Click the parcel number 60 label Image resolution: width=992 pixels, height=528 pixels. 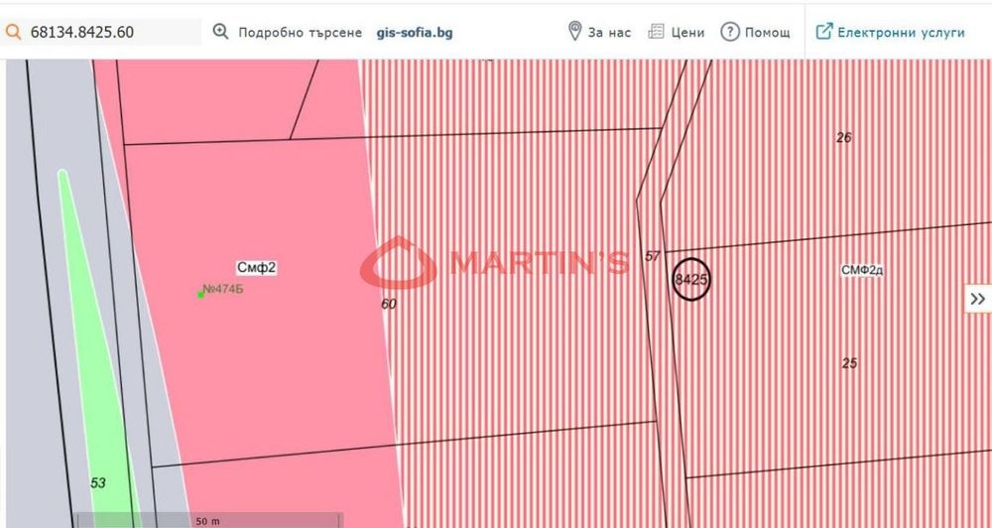[x=389, y=304]
